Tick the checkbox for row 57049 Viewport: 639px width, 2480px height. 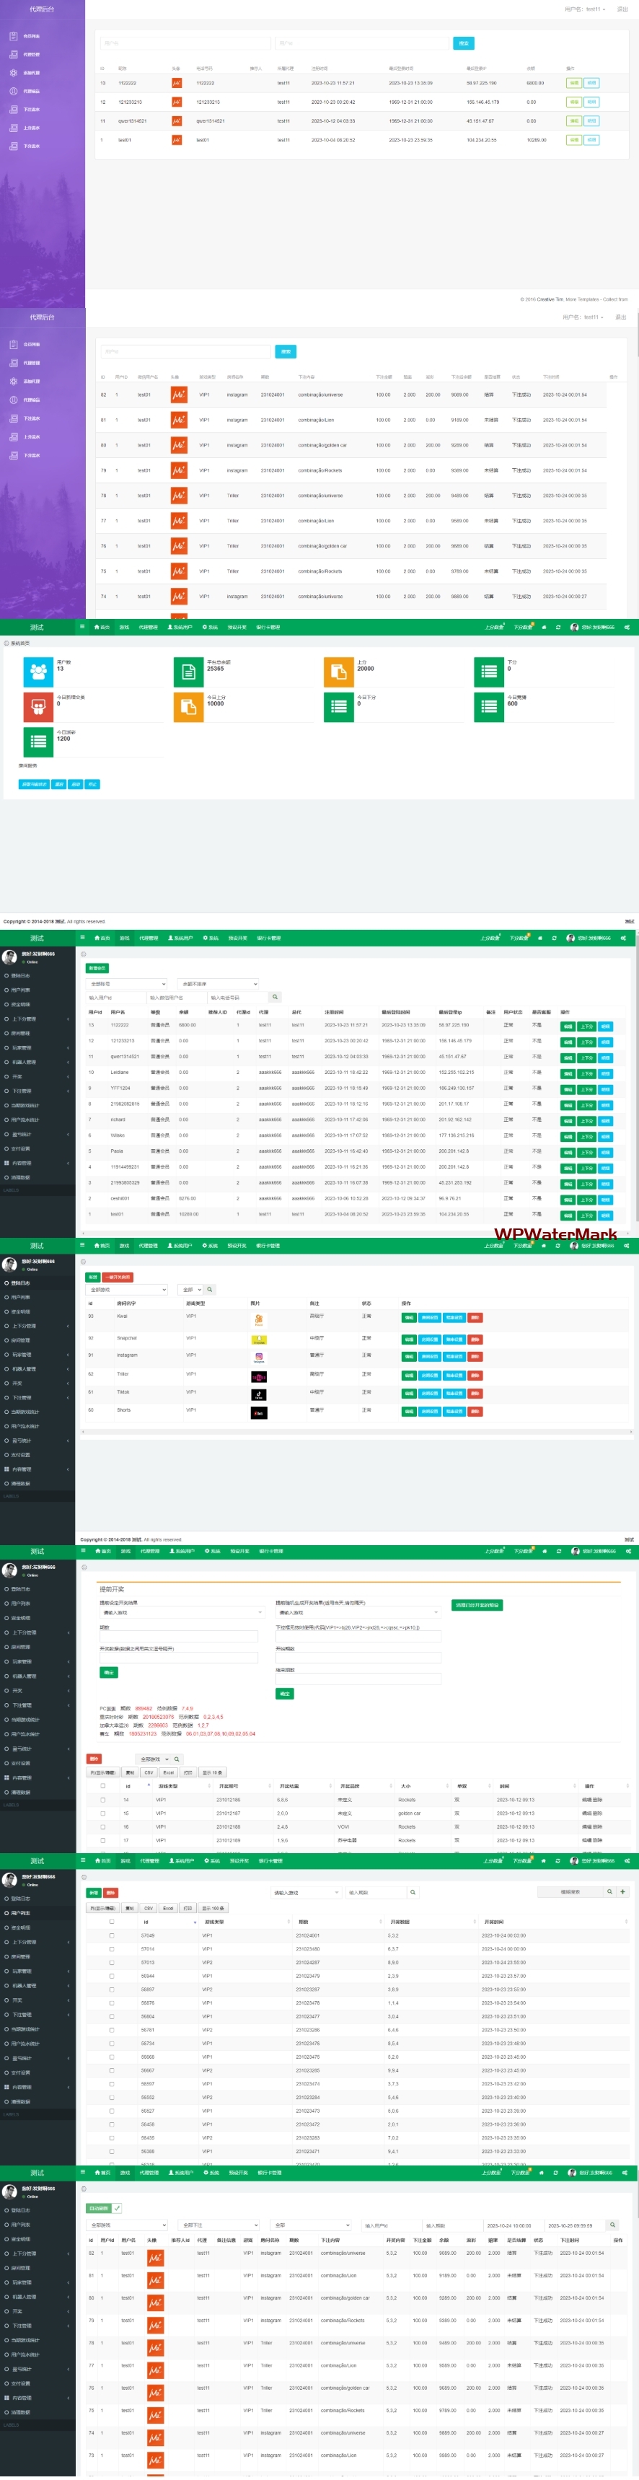tap(112, 1934)
